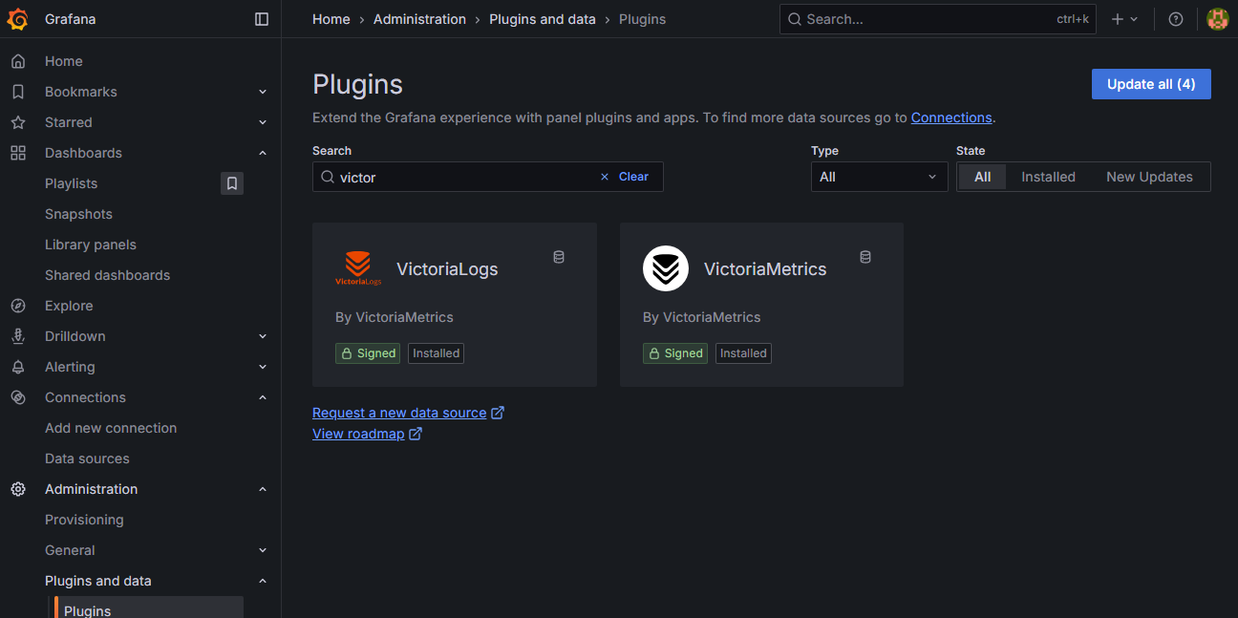This screenshot has height=618, width=1238.
Task: Select the Installed state filter
Action: pyautogui.click(x=1048, y=177)
